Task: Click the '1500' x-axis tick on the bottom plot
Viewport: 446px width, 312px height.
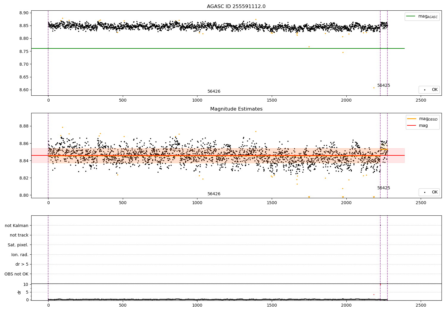Action: click(272, 305)
